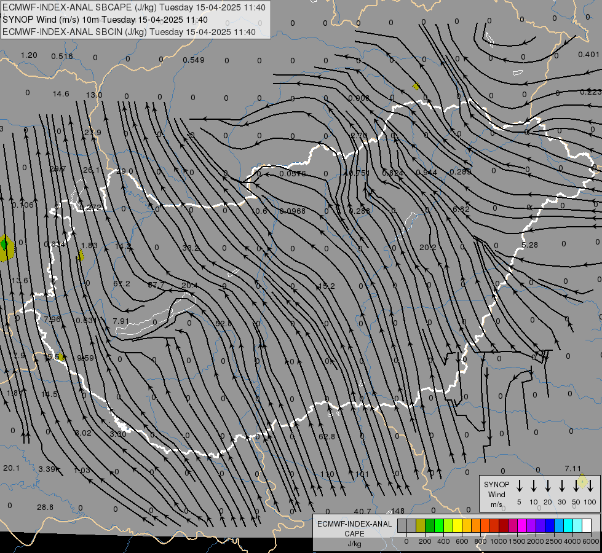Click the olive CAPE patch in the north
This screenshot has width=602, height=553.
416,87
